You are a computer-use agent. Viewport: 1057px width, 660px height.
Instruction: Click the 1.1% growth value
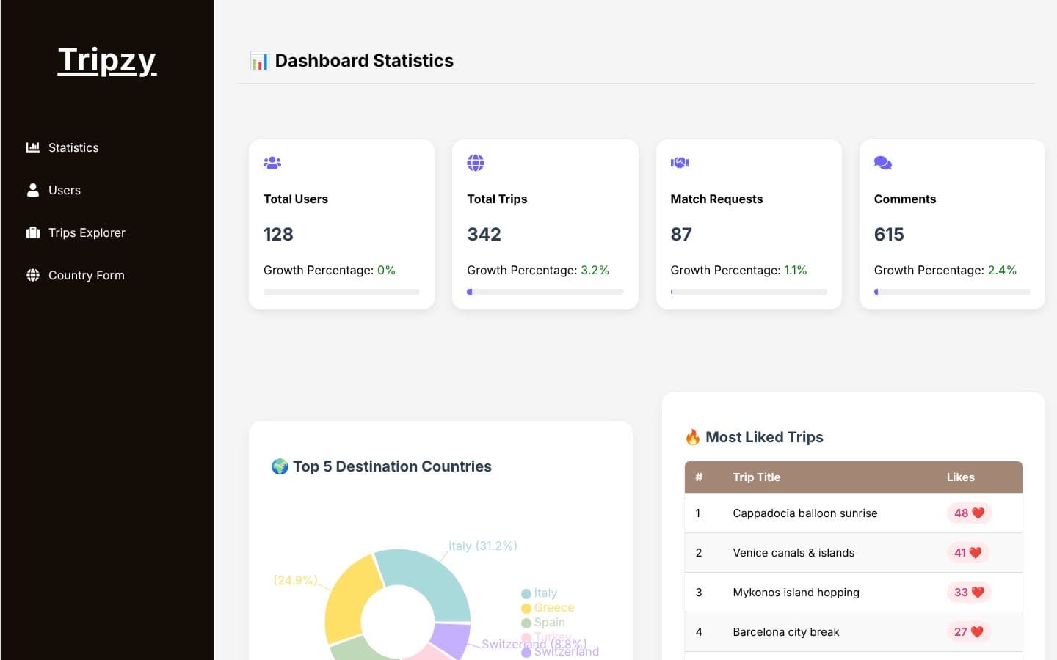point(796,270)
